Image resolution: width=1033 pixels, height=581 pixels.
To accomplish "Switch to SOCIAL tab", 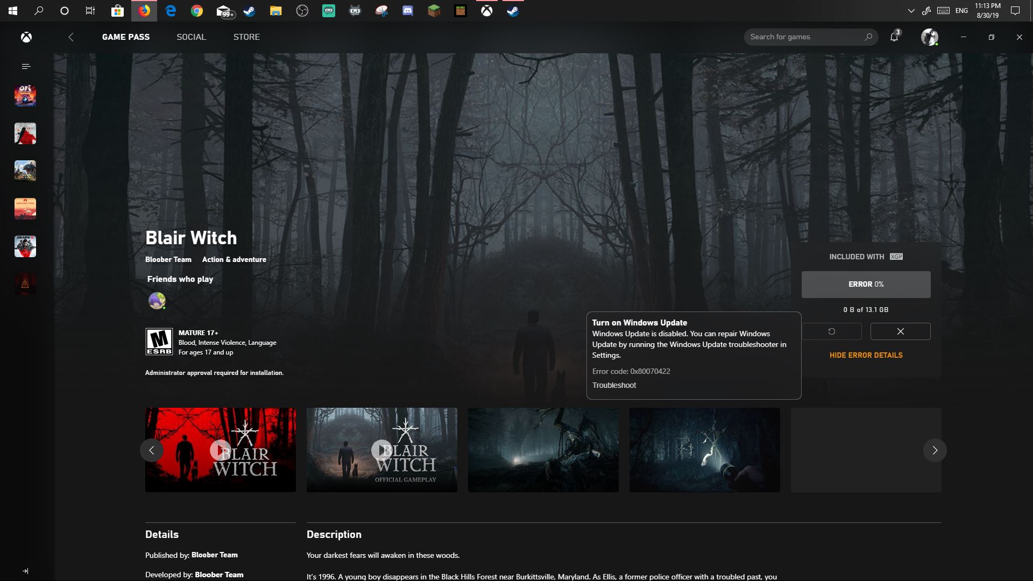I will (191, 37).
